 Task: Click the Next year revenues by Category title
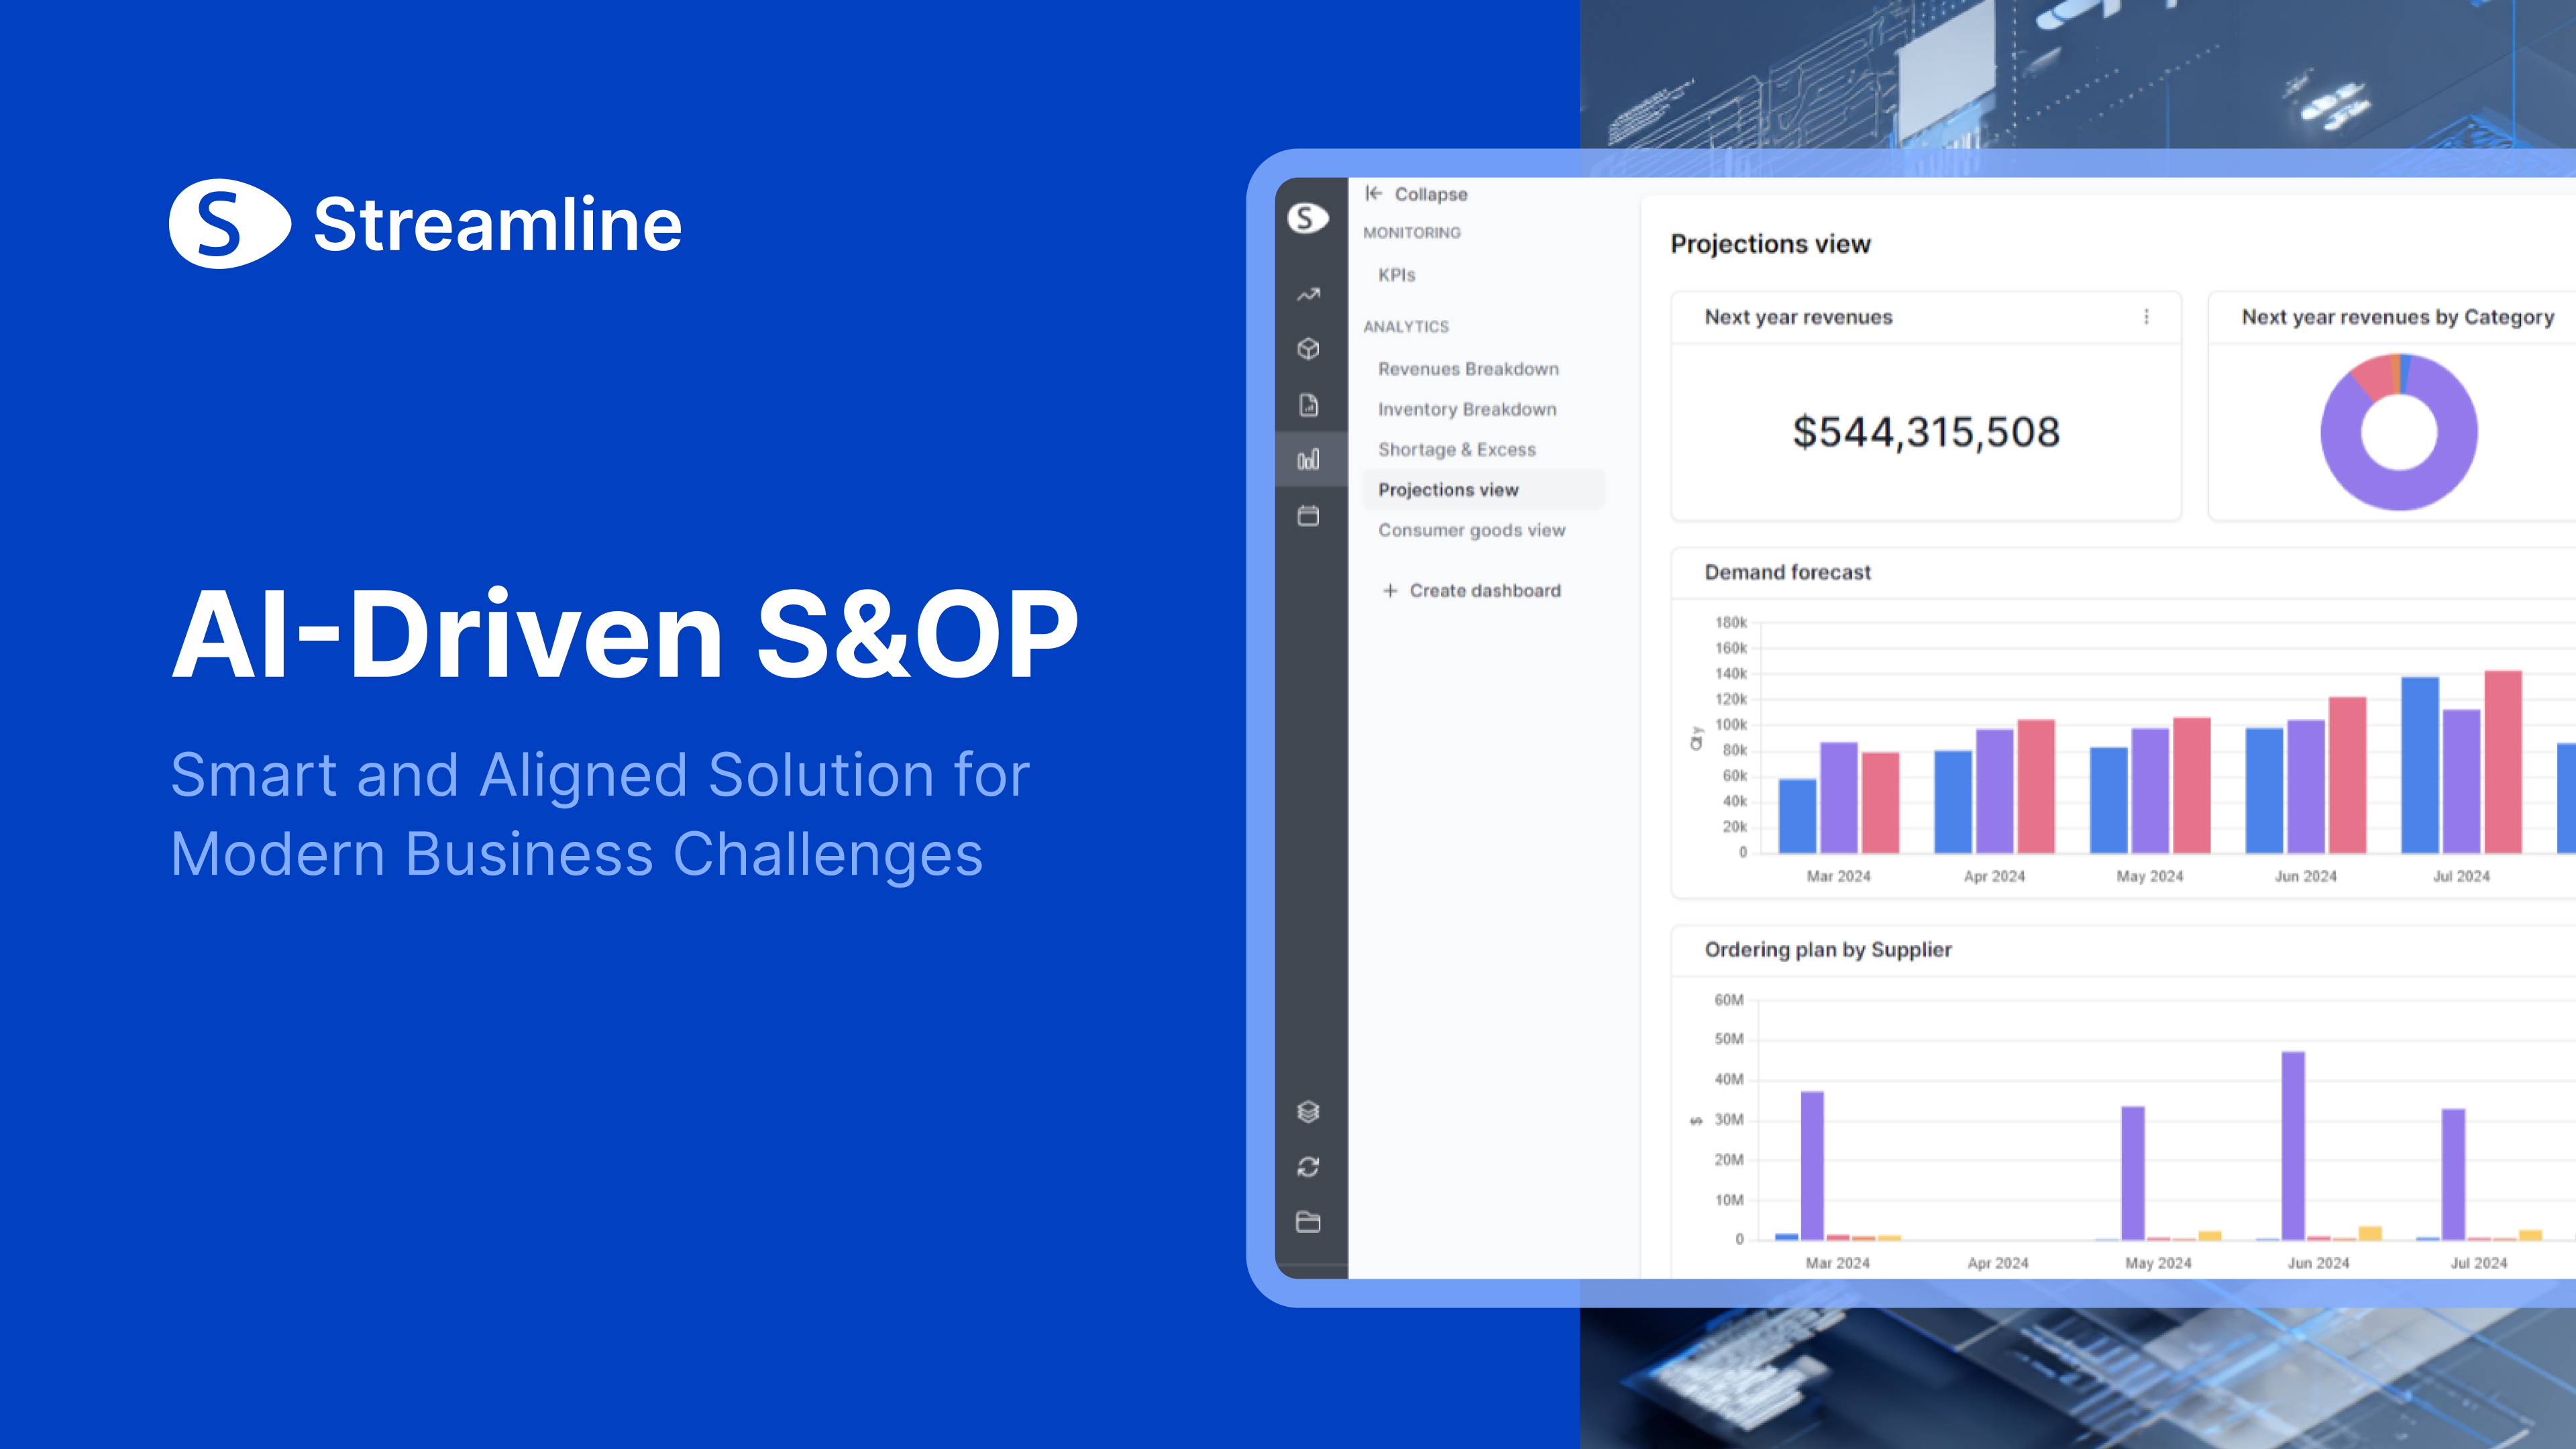[2397, 317]
